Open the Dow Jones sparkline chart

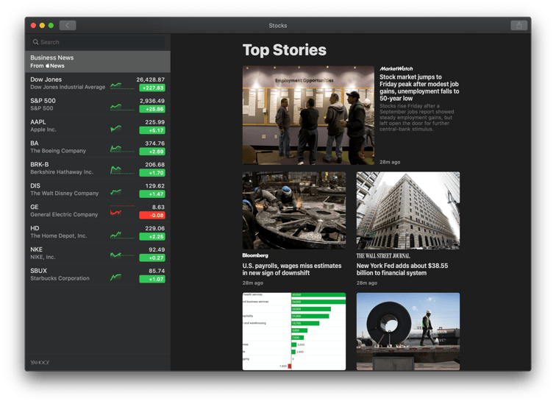point(122,85)
